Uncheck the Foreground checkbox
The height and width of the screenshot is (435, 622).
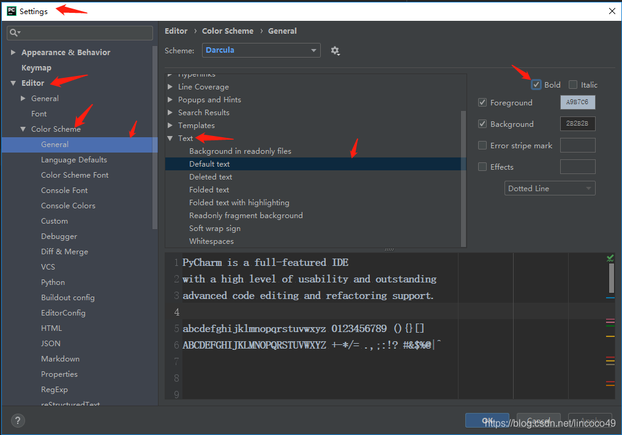click(x=482, y=102)
